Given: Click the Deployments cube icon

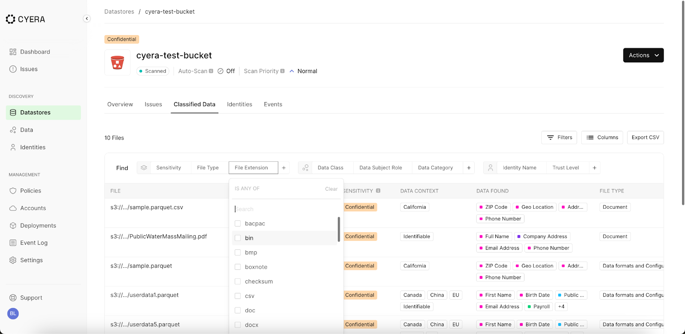Looking at the screenshot, I should [13, 225].
